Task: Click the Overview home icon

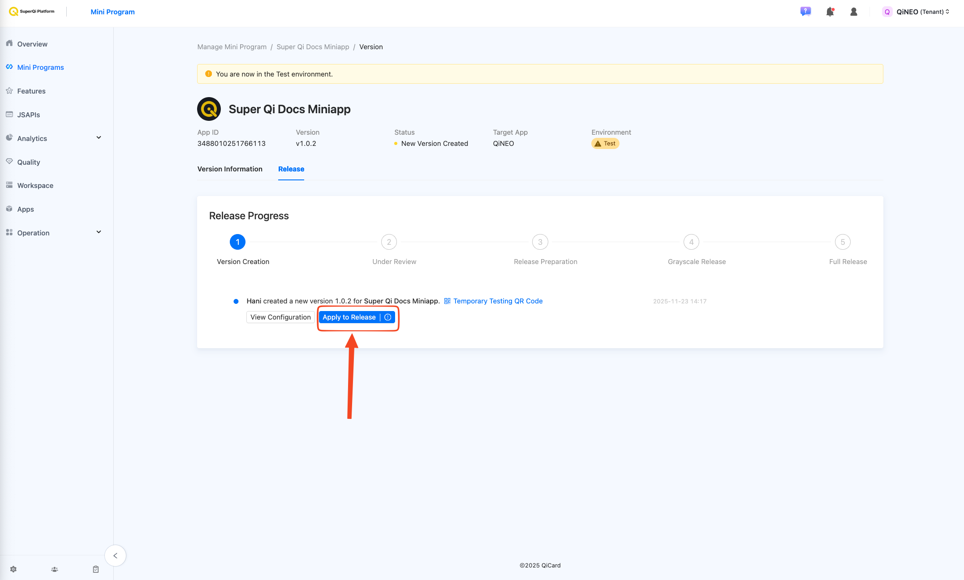Action: point(9,43)
